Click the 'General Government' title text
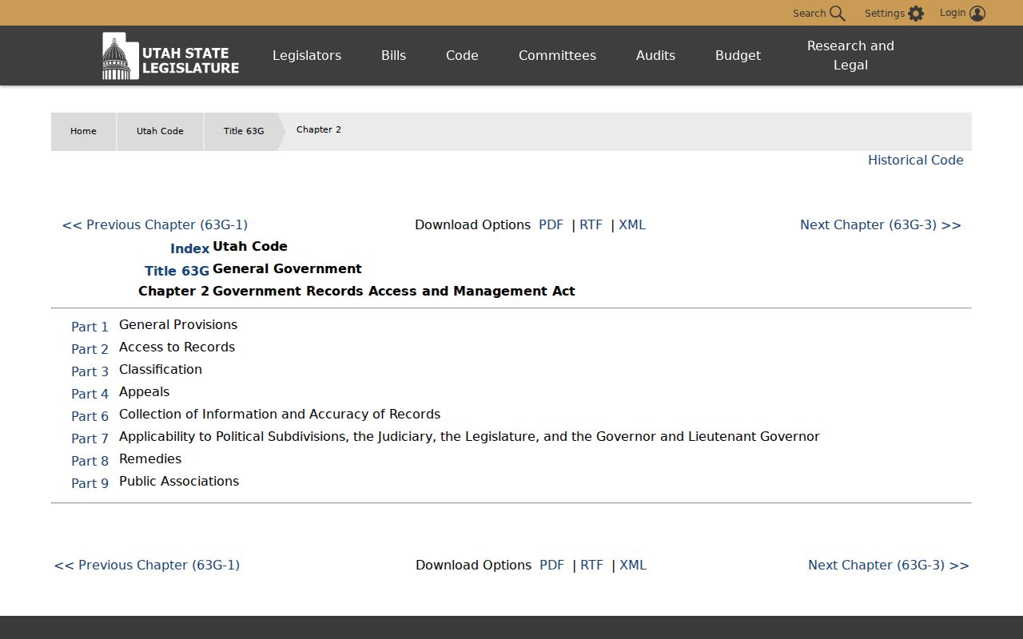Screen dimensions: 1023x639 [287, 268]
